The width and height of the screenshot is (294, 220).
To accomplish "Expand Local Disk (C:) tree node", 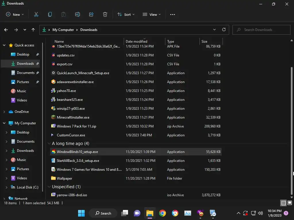I will click(7, 187).
